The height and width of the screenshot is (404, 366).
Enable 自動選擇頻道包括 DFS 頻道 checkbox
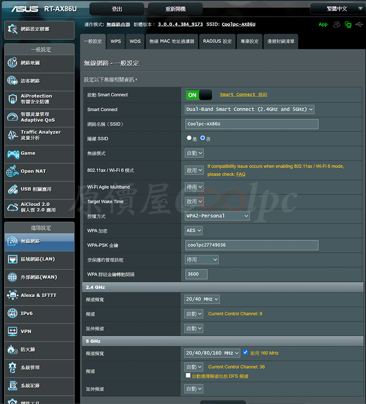(188, 376)
